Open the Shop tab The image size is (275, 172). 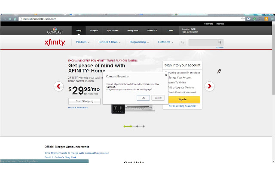(79, 31)
